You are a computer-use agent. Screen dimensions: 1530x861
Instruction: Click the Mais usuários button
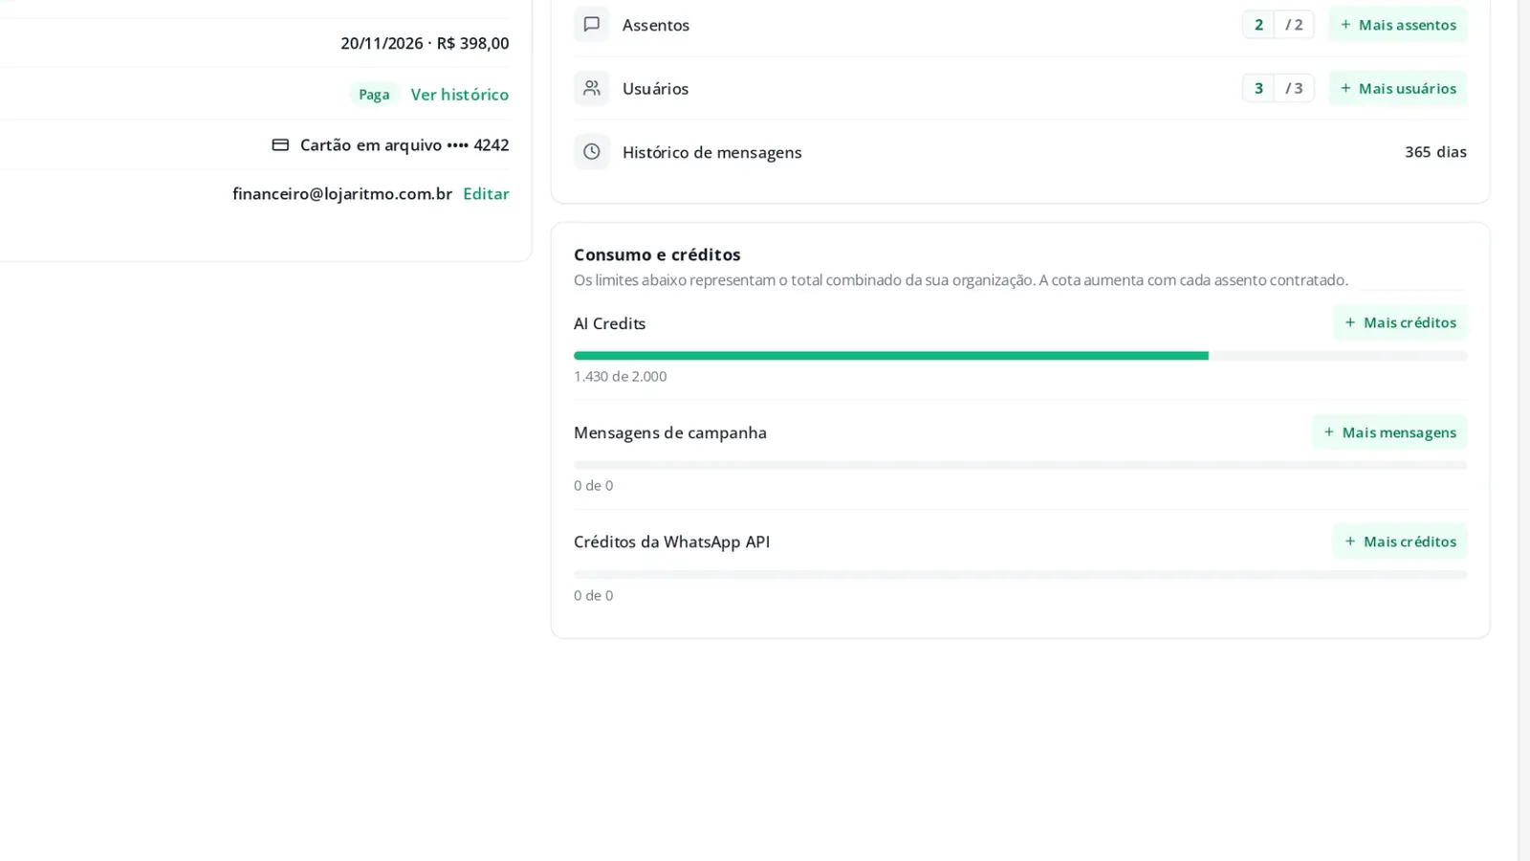[x=1397, y=88]
